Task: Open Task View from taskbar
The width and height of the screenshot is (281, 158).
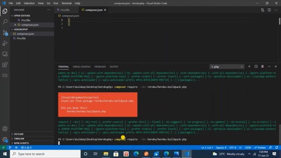Action: pyautogui.click(x=95, y=154)
